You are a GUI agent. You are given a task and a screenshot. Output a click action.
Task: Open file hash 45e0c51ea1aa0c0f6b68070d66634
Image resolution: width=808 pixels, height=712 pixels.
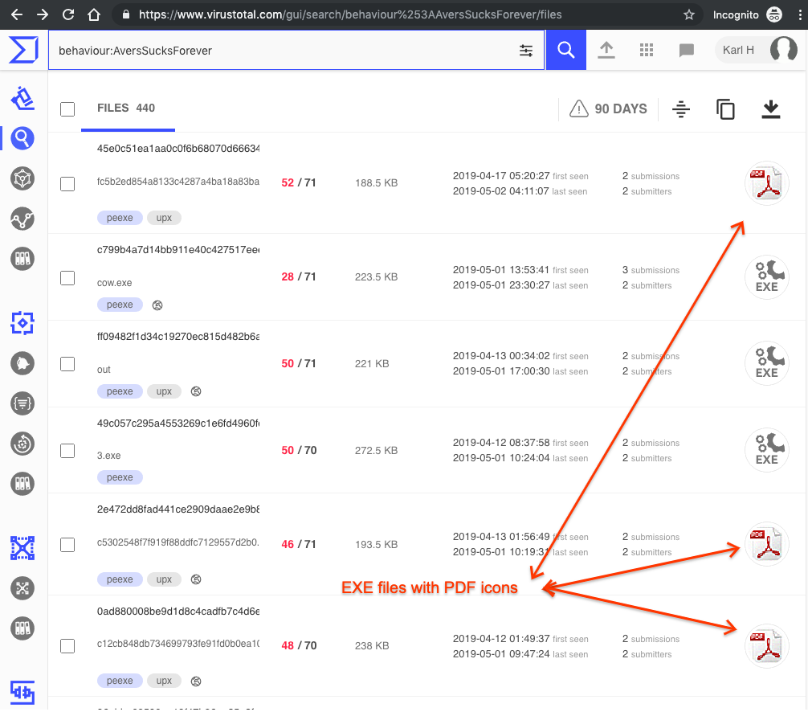(x=178, y=149)
